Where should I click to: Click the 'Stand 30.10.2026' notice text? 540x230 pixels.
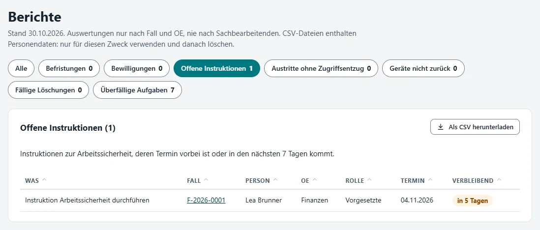tap(182, 39)
